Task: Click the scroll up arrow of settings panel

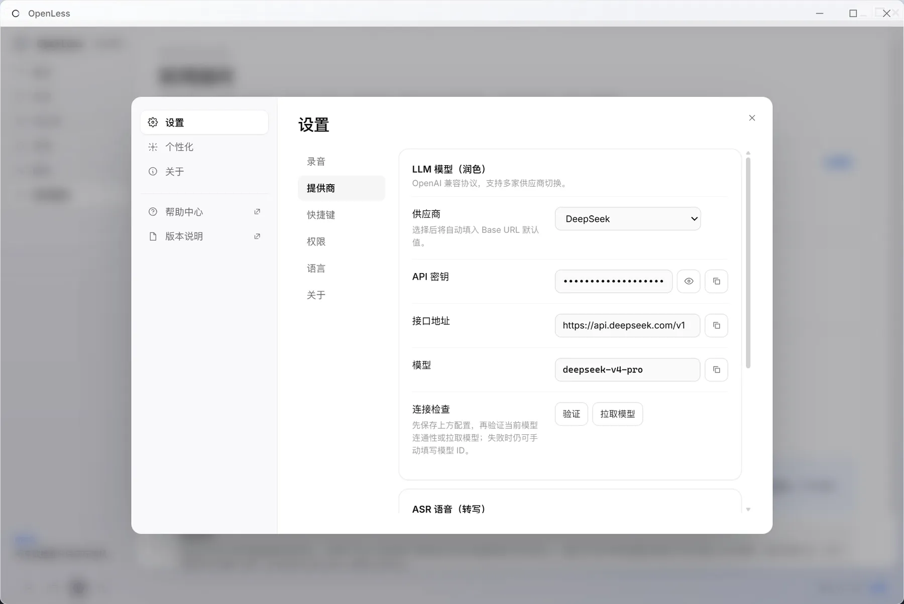Action: click(748, 153)
